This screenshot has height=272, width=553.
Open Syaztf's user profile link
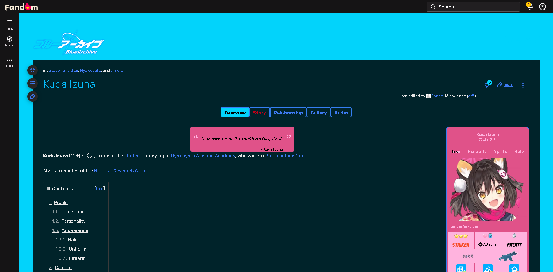tap(437, 96)
